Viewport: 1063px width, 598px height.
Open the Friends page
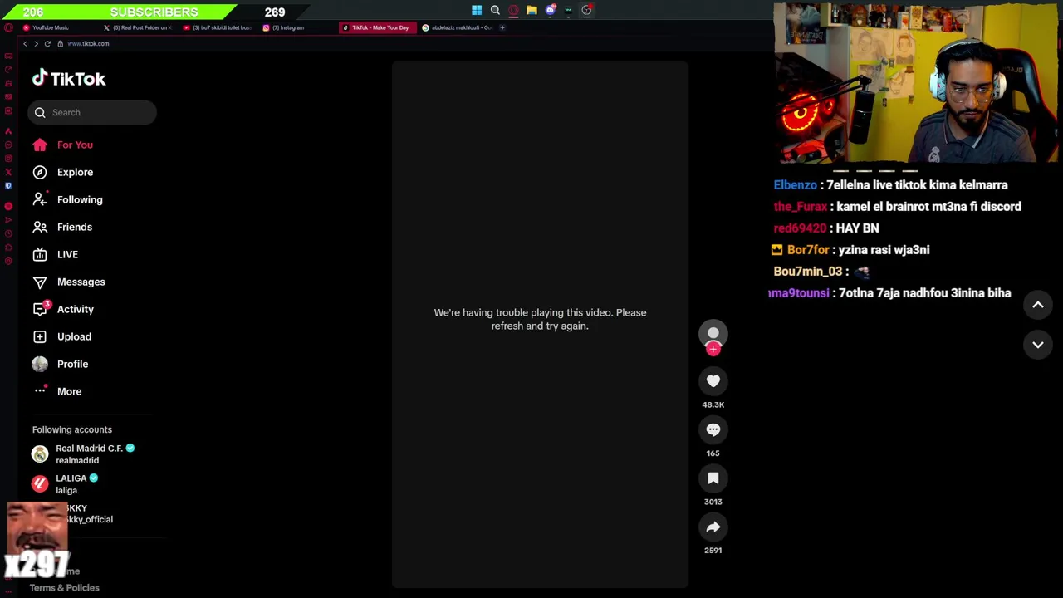pos(62,227)
